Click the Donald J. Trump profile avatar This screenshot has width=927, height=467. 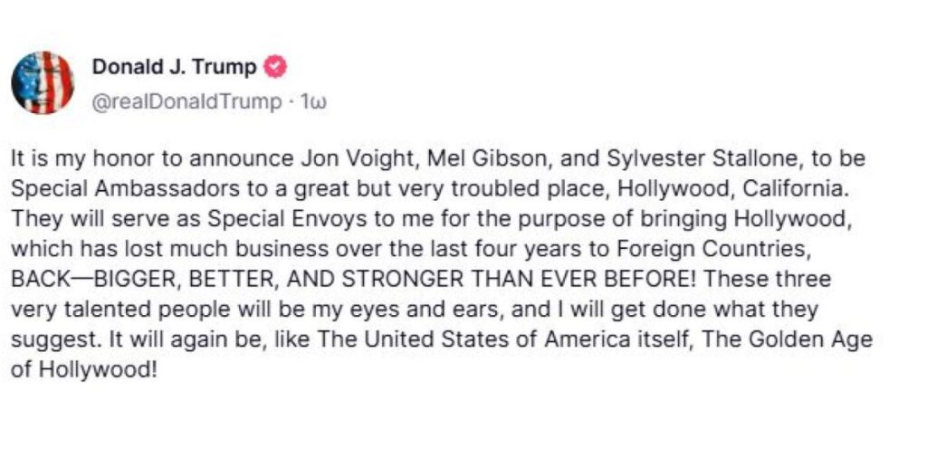point(42,82)
